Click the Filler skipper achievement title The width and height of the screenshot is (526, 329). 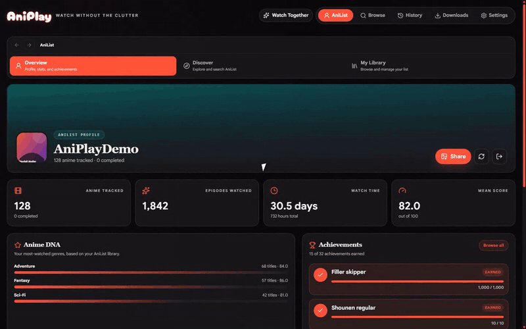pos(348,272)
